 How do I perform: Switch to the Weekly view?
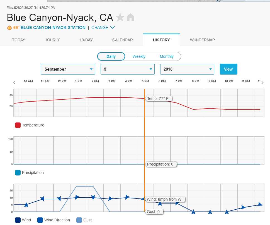139,56
